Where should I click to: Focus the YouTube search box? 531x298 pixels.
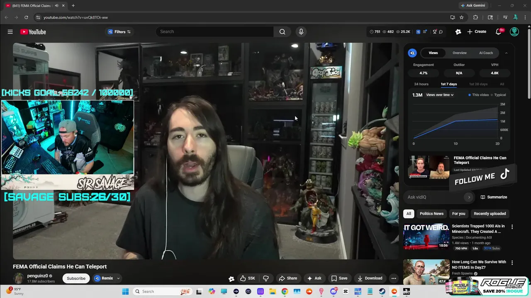pos(214,31)
